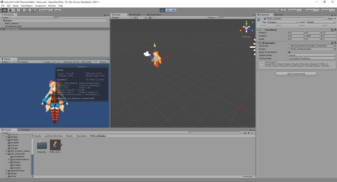Toggle Stats overlay in Game view

(95, 62)
